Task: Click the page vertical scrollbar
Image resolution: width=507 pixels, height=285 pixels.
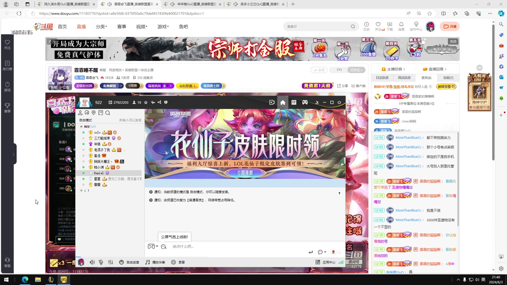Action: coord(493,92)
